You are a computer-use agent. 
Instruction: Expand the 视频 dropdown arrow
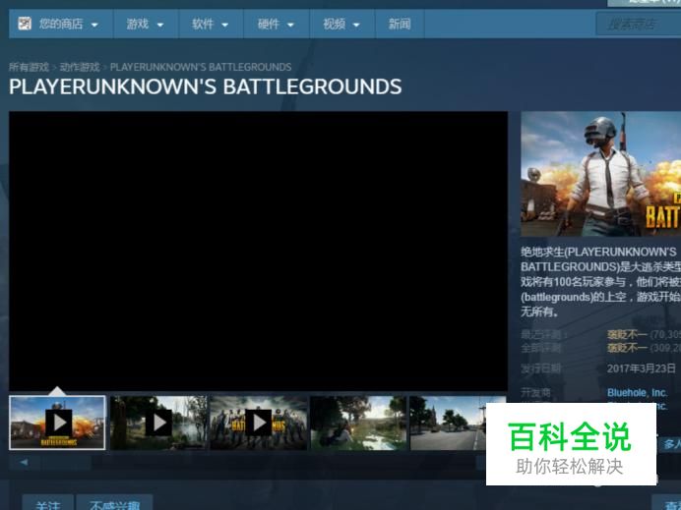(x=356, y=25)
